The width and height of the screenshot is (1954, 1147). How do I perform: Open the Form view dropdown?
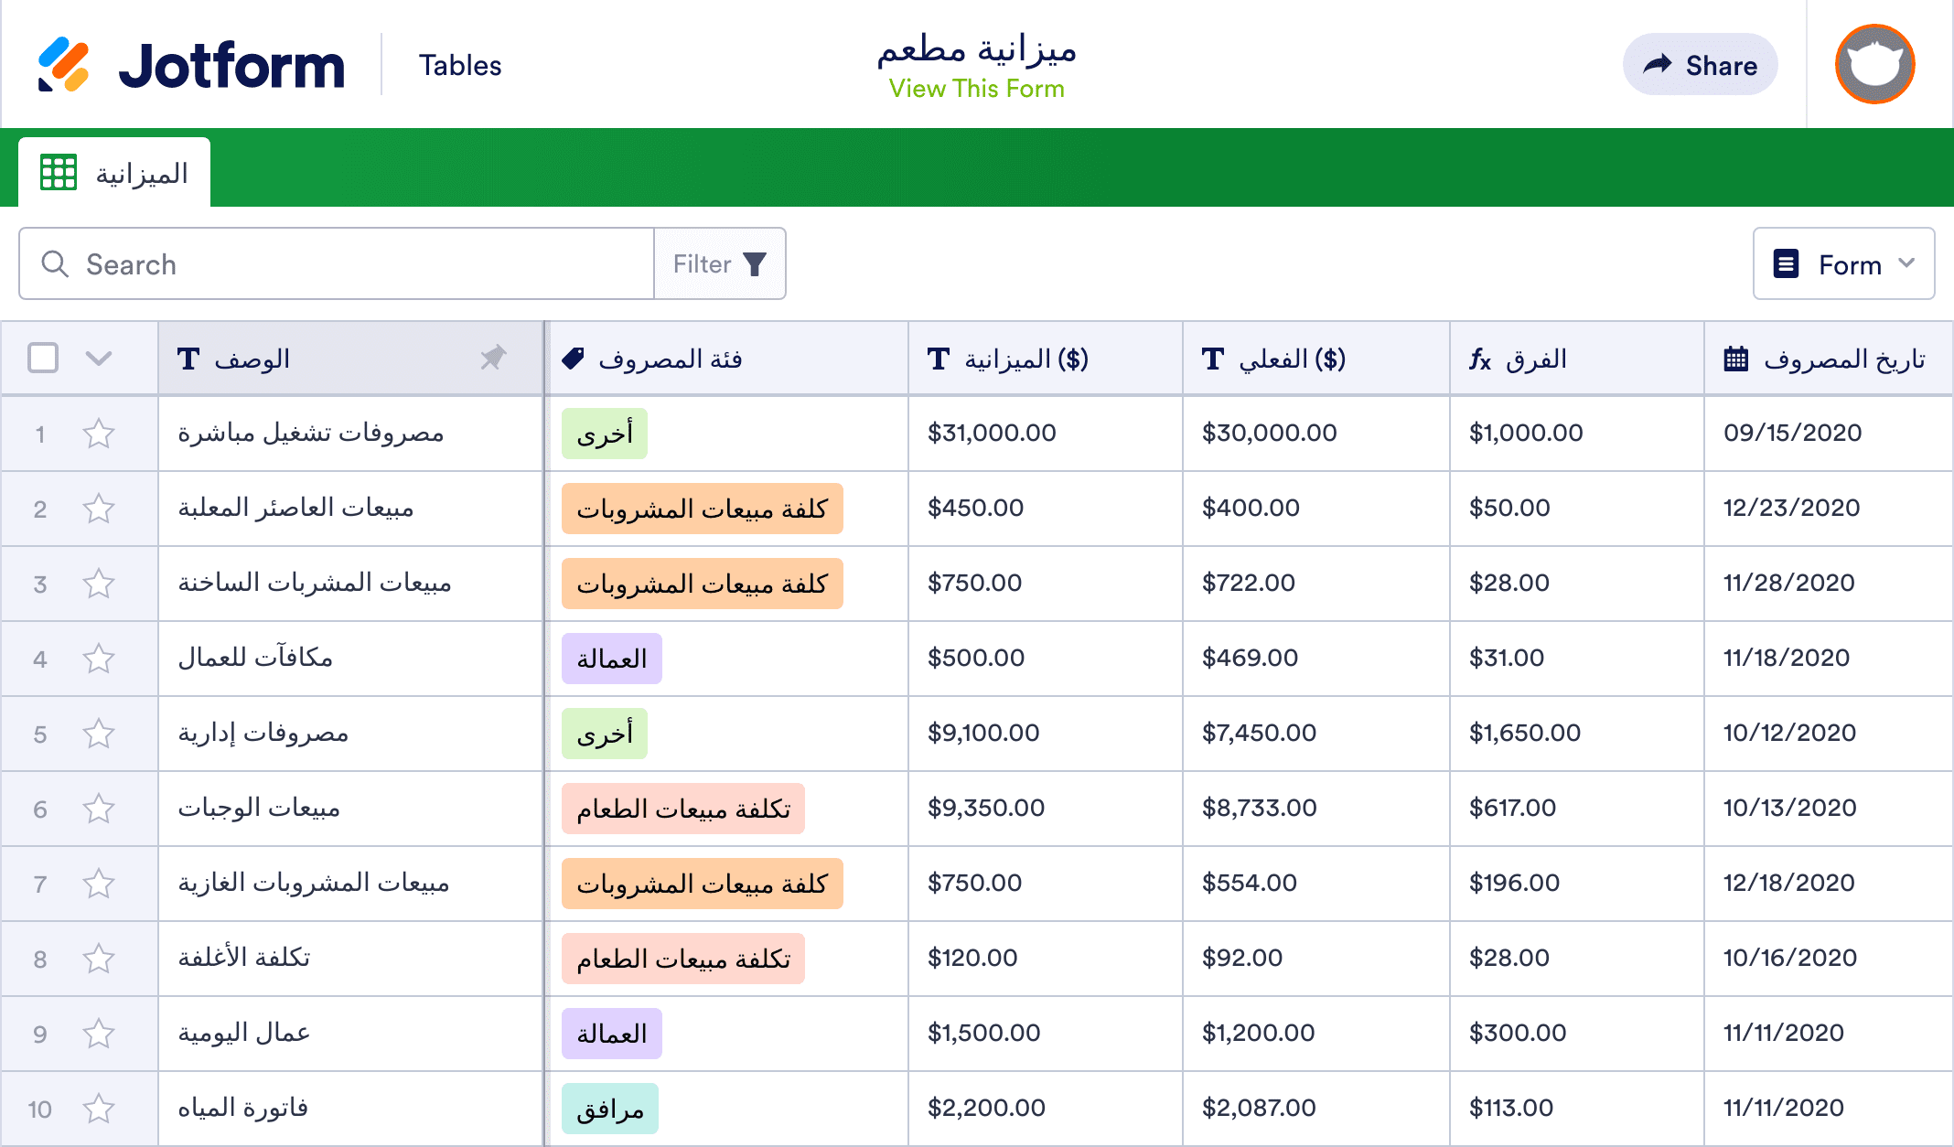coord(1842,264)
